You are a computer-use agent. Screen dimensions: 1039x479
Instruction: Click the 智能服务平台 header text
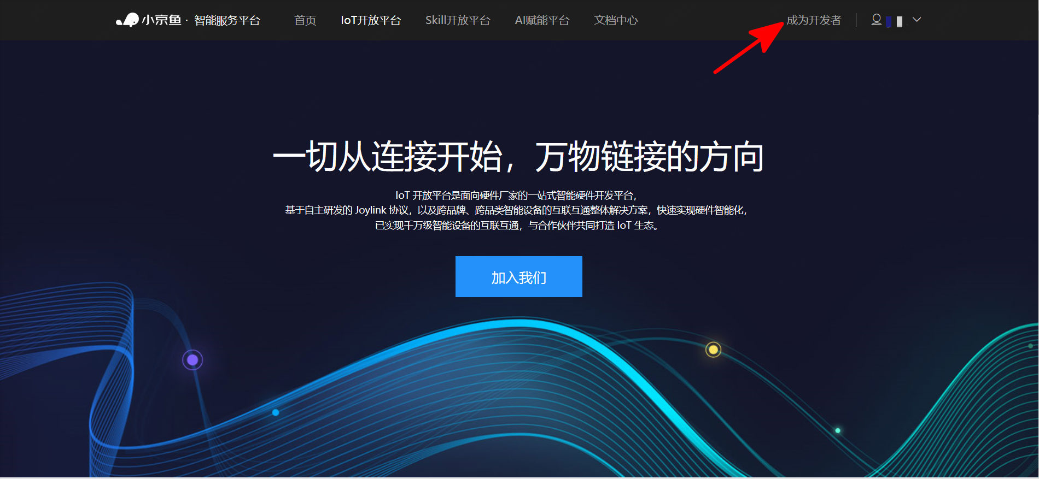[227, 20]
